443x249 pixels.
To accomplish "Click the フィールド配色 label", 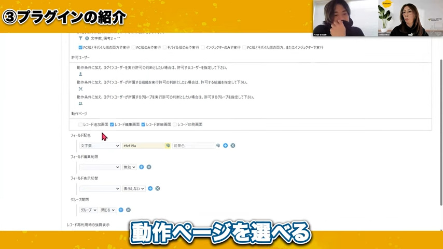I will [80, 135].
